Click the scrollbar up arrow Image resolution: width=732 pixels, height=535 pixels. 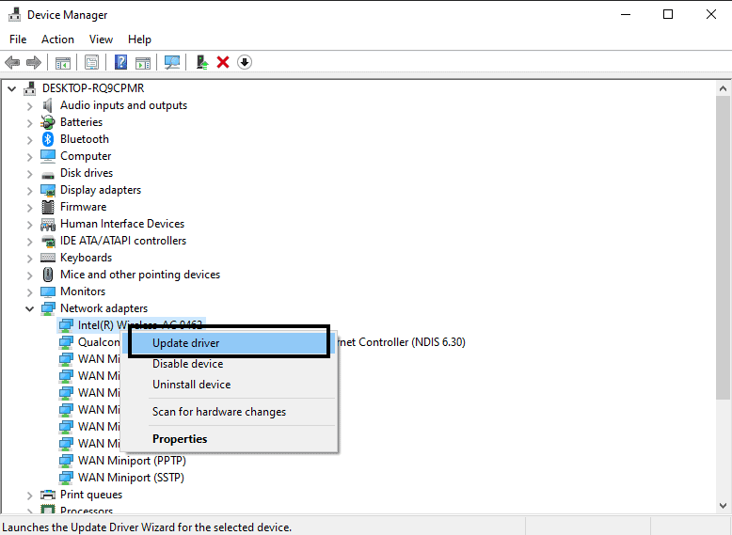(723, 88)
